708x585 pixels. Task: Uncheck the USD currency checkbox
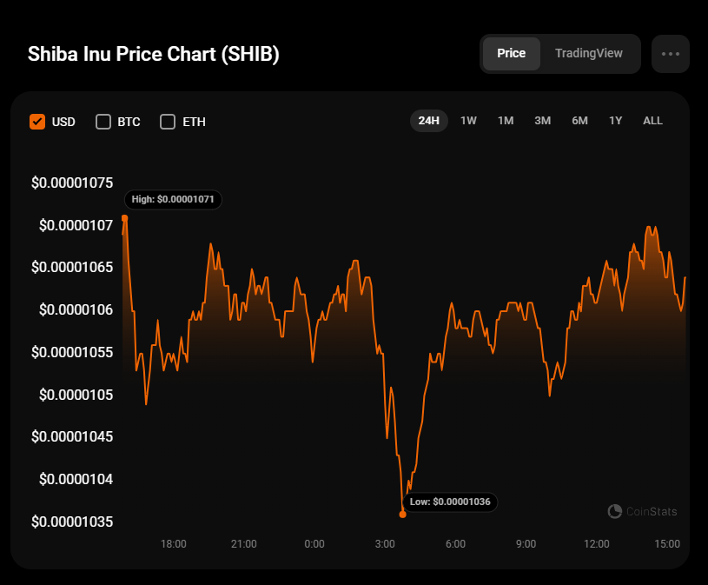(x=37, y=122)
